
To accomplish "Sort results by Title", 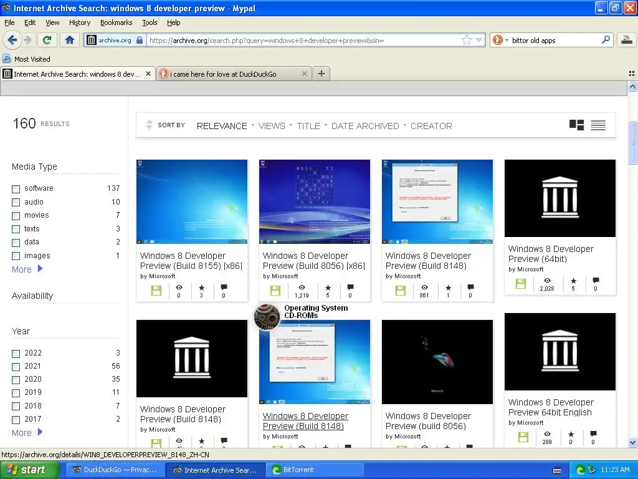I will click(x=308, y=126).
